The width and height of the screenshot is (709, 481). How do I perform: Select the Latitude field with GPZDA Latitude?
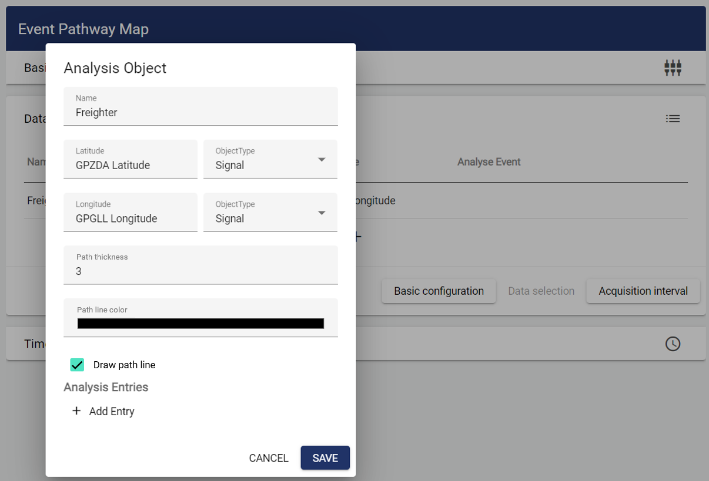131,165
